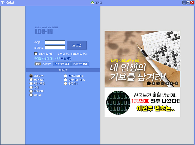Click the PC방 혜택 보기 button
The width and height of the screenshot is (195, 145).
click(62, 64)
